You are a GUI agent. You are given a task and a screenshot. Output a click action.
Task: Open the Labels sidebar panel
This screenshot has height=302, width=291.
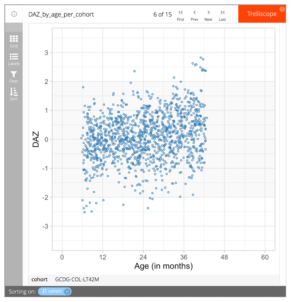coord(14,59)
